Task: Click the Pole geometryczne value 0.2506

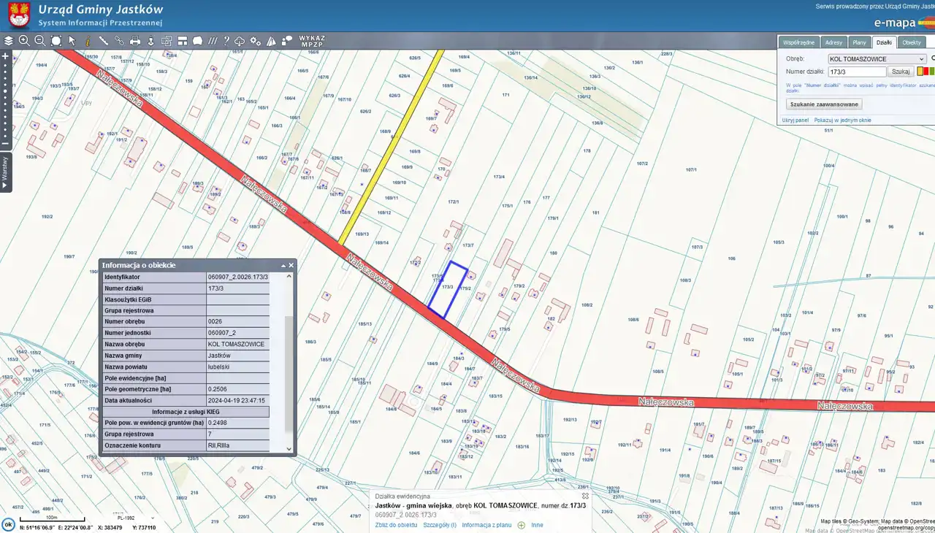Action: pos(238,389)
